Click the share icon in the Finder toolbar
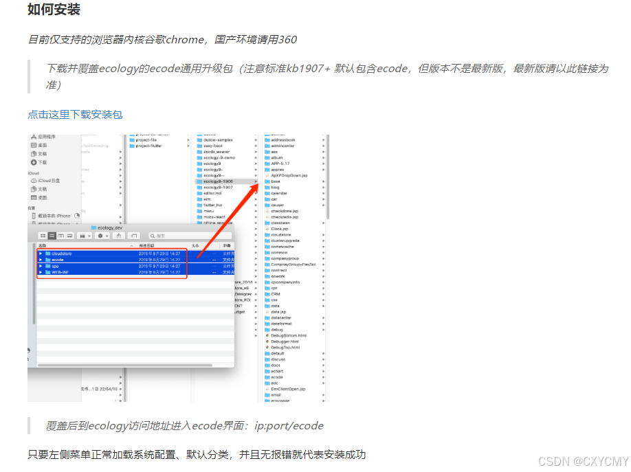Screen dimensions: 631x472 pos(119,236)
